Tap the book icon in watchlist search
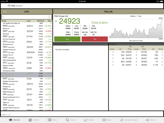The width and height of the screenshot is (164, 123). 49,17
